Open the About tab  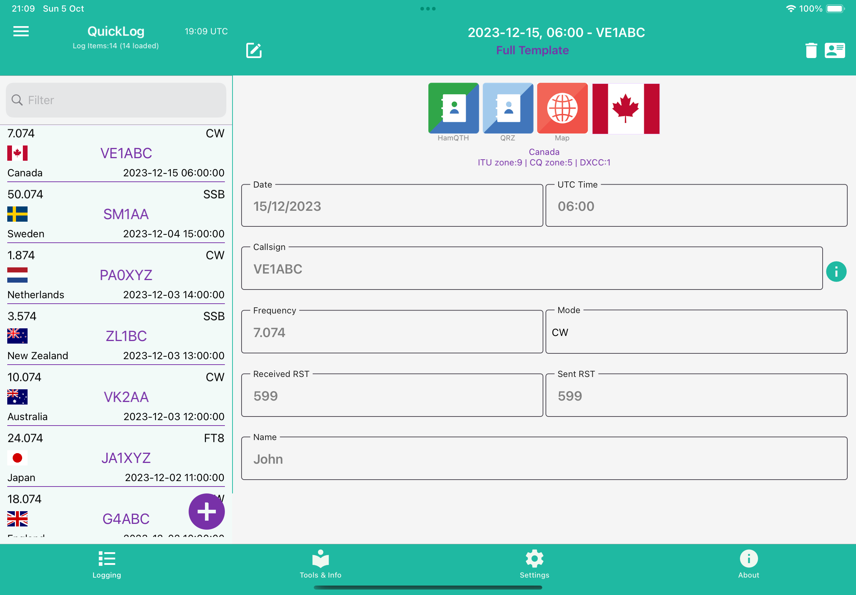point(748,564)
